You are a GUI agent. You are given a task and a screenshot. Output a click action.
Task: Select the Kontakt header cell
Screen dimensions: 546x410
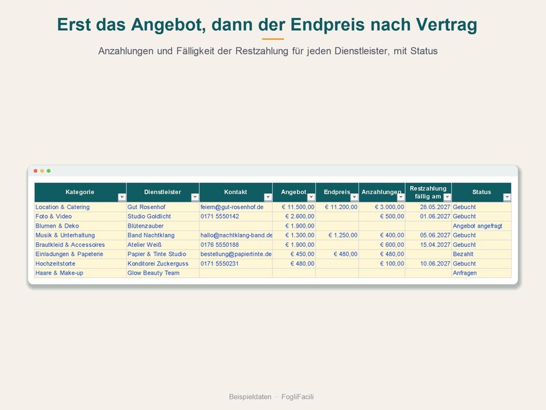click(236, 193)
